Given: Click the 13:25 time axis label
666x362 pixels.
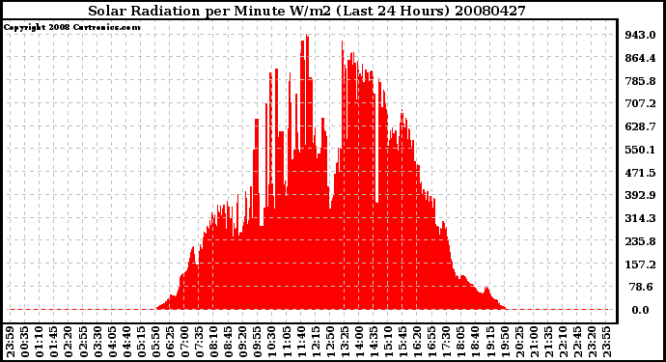Looking at the screenshot, I should [345, 342].
